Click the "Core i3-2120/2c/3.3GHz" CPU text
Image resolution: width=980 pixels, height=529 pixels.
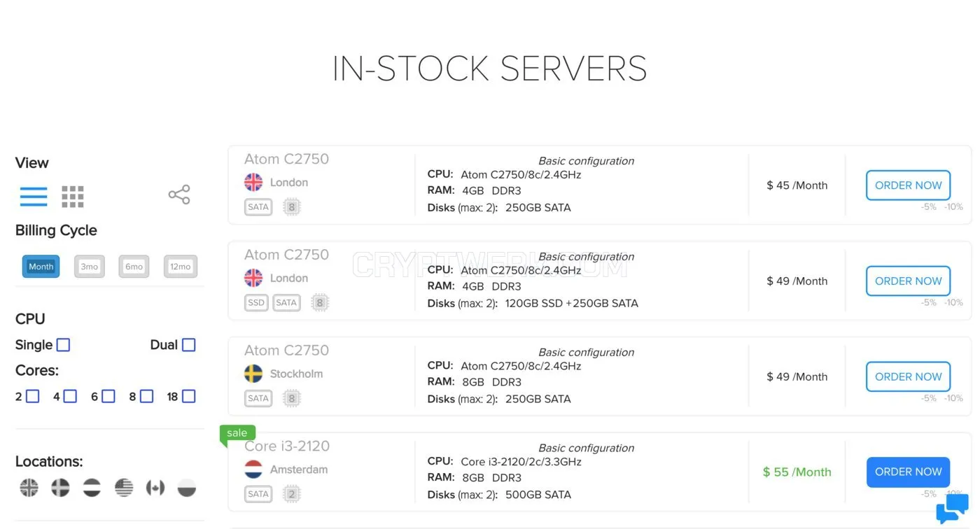click(521, 462)
